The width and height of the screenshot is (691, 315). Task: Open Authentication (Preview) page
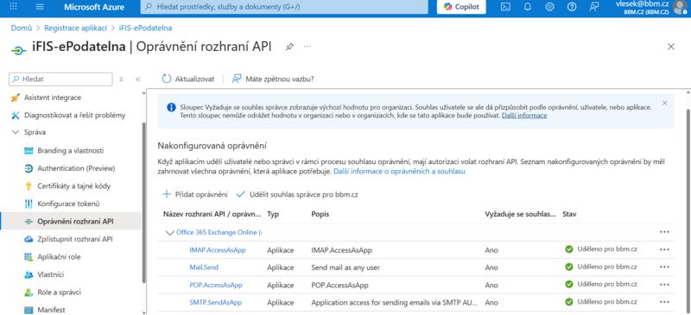pyautogui.click(x=76, y=168)
